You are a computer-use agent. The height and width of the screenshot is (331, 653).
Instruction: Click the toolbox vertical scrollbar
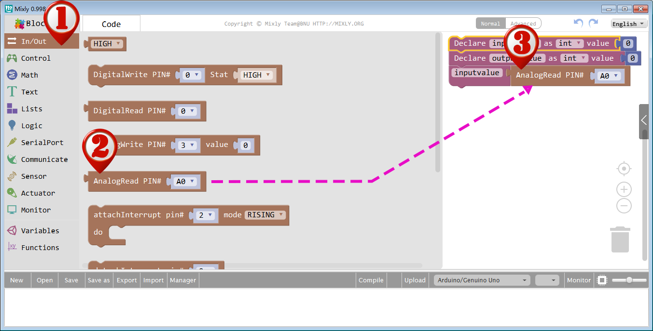coord(438,102)
